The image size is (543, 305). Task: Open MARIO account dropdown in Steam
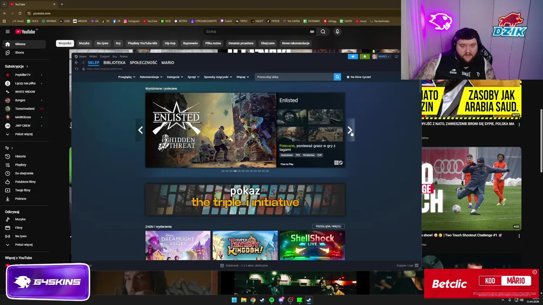(x=381, y=56)
